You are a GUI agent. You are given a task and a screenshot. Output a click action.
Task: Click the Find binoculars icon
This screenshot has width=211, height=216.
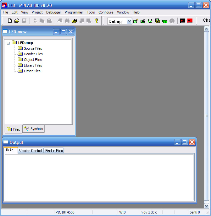click(x=67, y=21)
